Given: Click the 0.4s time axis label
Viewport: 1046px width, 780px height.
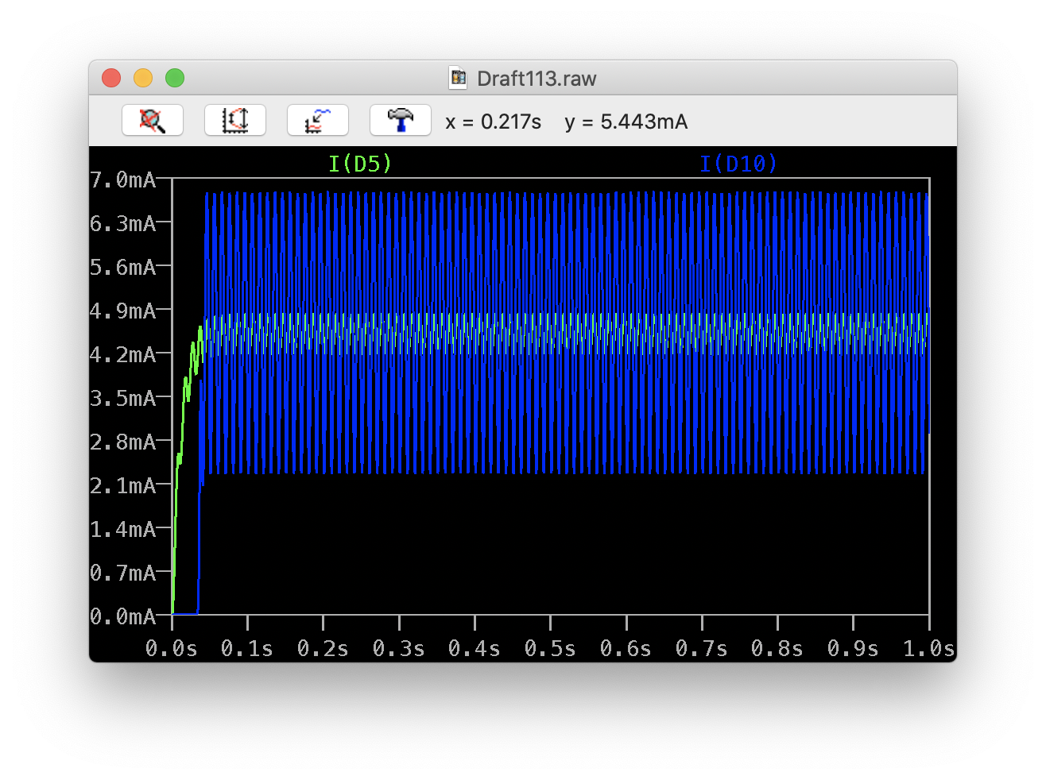Looking at the screenshot, I should pyautogui.click(x=475, y=649).
